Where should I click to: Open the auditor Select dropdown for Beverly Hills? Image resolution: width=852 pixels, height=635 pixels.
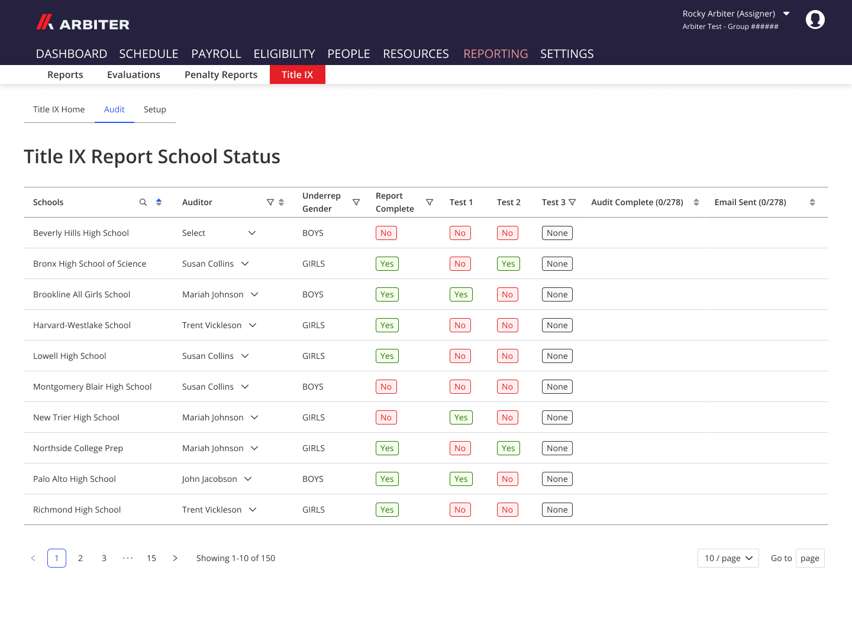(220, 232)
